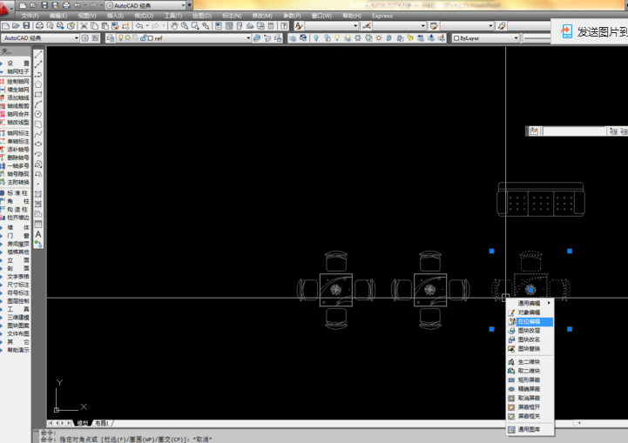The image size is (628, 443).
Task: Click the Save icon in standard toolbar
Action: [27, 26]
